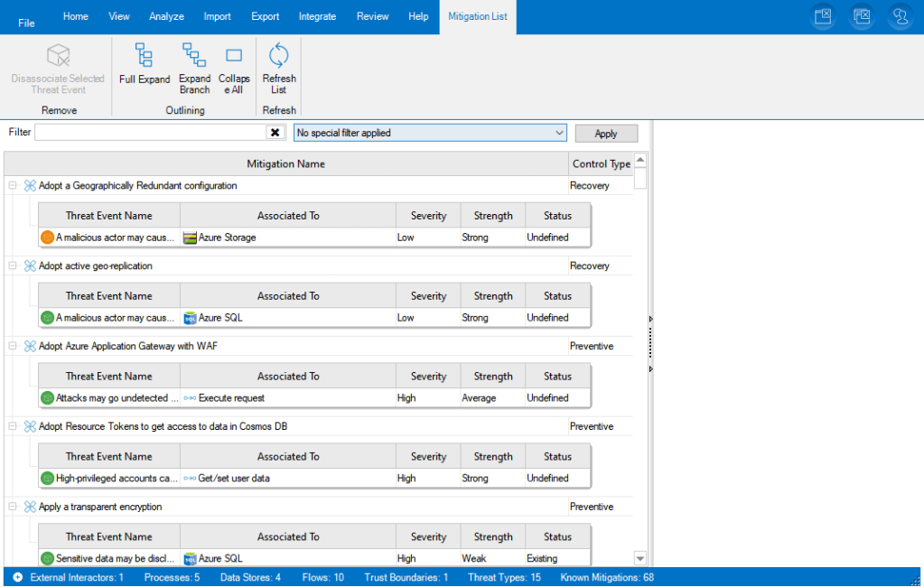Click the Collapse All icon

(x=234, y=56)
